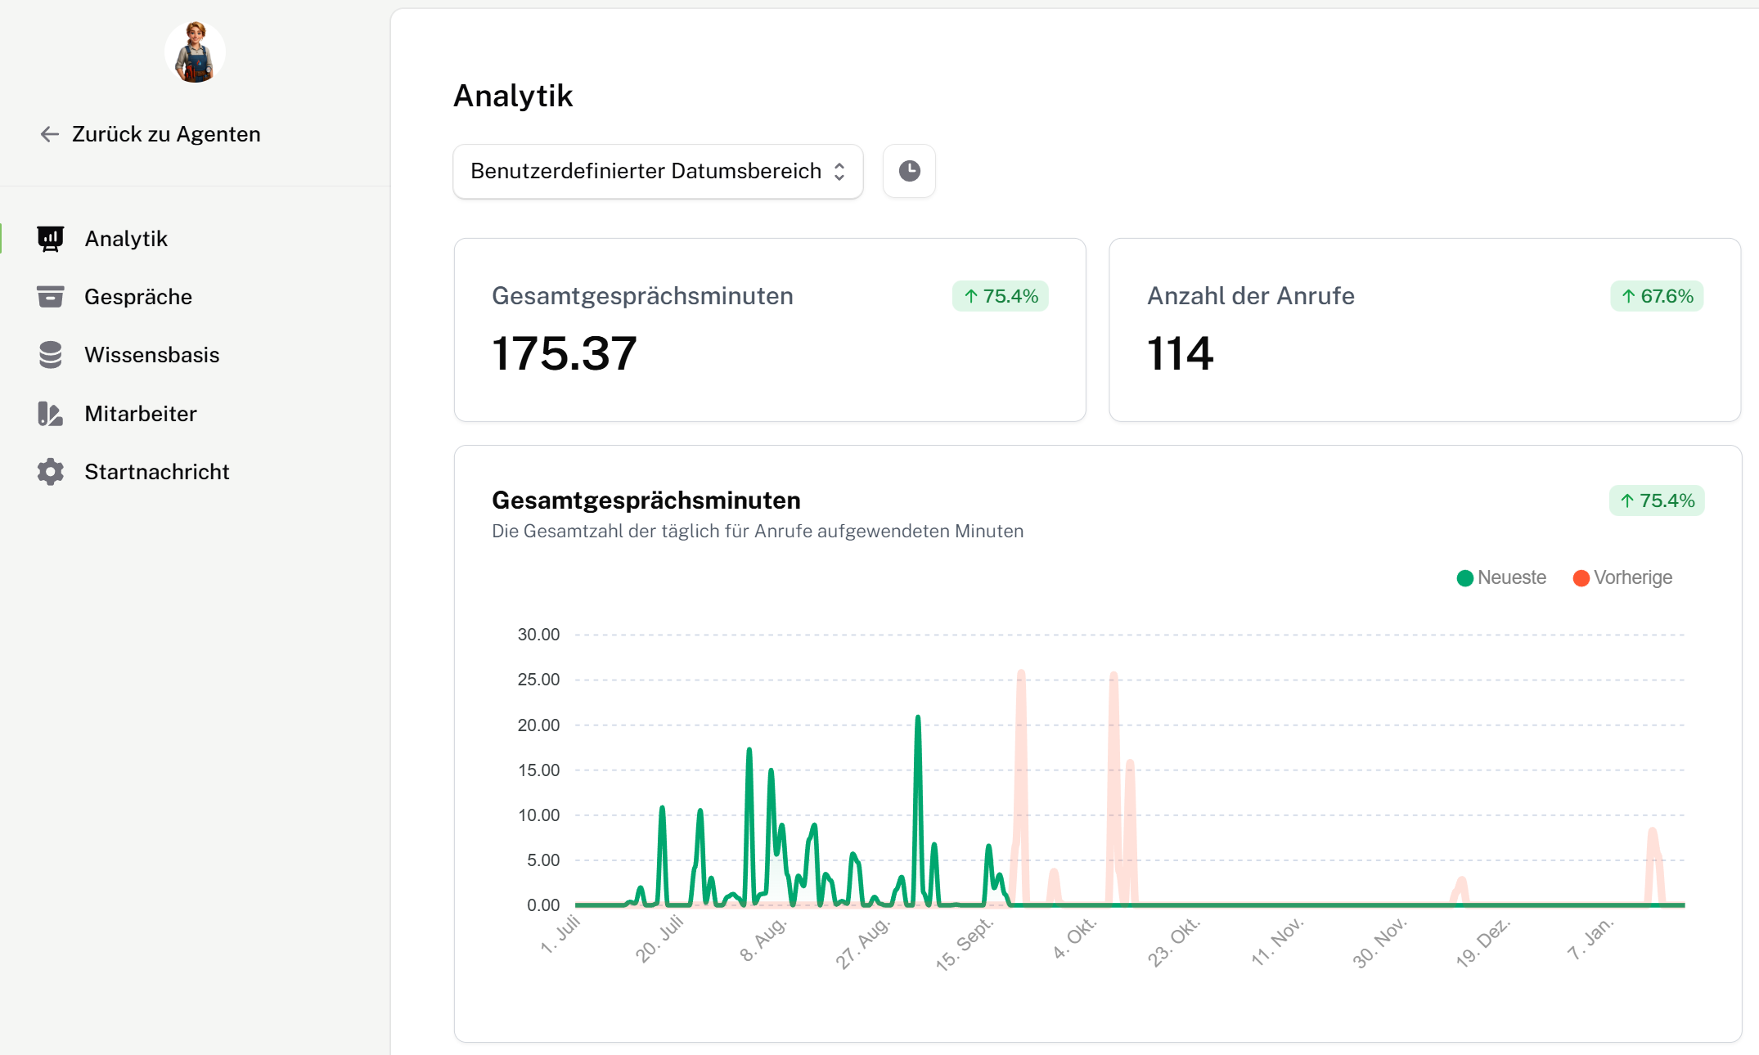The height and width of the screenshot is (1055, 1759).
Task: Click the Wissensbasis database icon
Action: coord(50,355)
